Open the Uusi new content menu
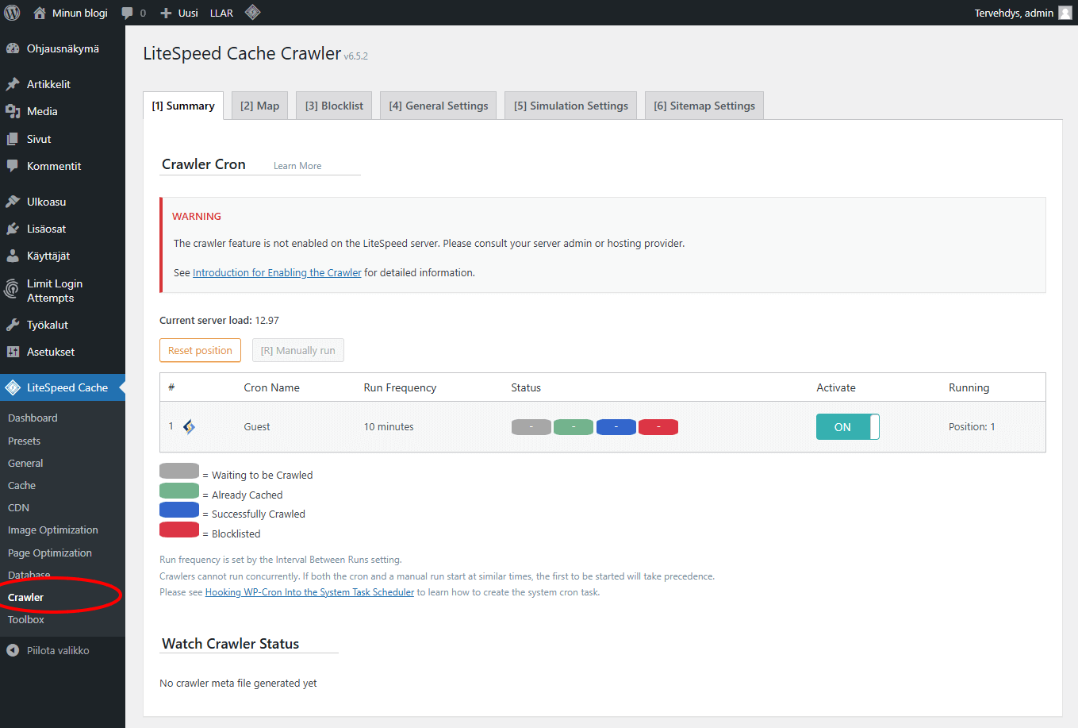 (x=179, y=13)
